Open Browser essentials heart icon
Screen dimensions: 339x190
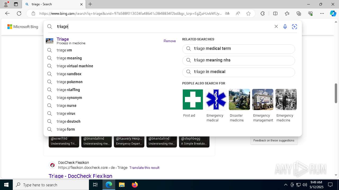pos(310,13)
